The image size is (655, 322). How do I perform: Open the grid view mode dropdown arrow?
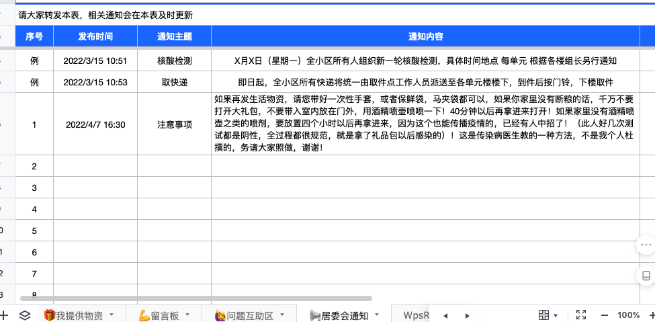(556, 315)
